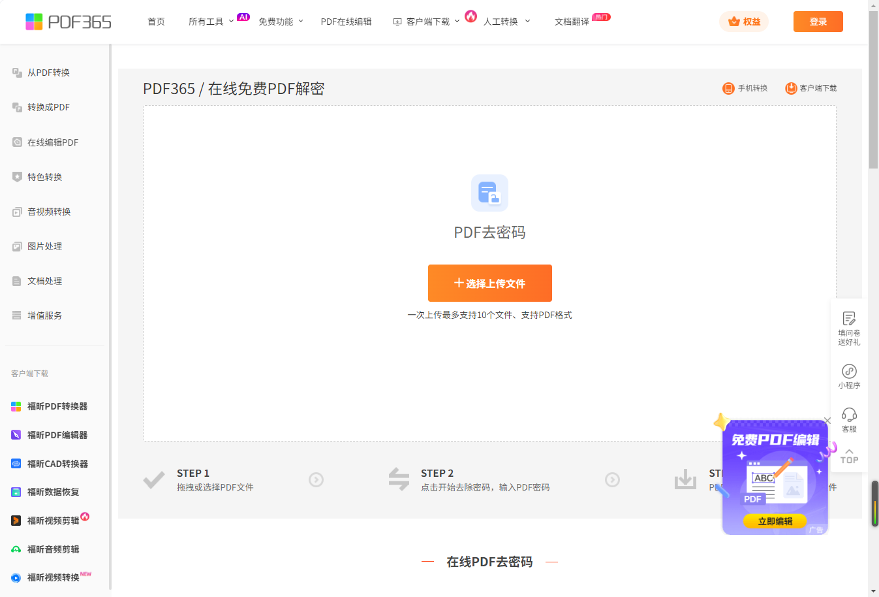Screen dimensions: 879x597
Task: Expand the 免费功能 dropdown menu
Action: [x=281, y=22]
